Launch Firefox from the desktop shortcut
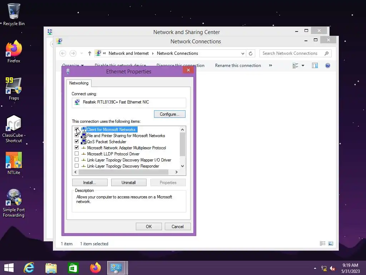This screenshot has width=366, height=275. click(x=14, y=52)
